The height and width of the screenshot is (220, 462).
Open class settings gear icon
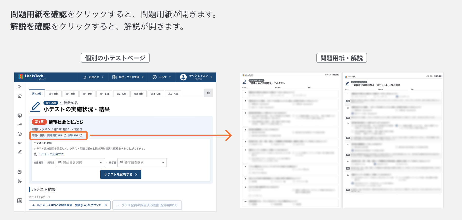(208, 93)
